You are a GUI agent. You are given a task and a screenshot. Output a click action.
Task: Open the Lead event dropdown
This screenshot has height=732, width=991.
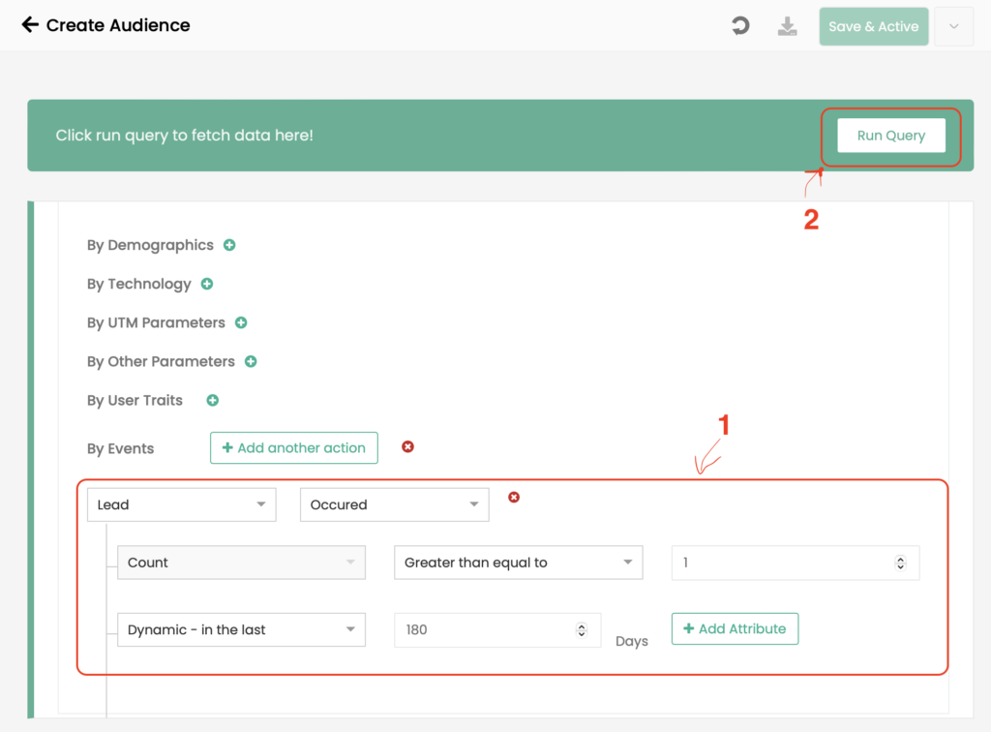tap(181, 504)
